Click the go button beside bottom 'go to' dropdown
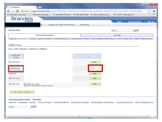The height and width of the screenshot is (122, 162). click(35, 107)
